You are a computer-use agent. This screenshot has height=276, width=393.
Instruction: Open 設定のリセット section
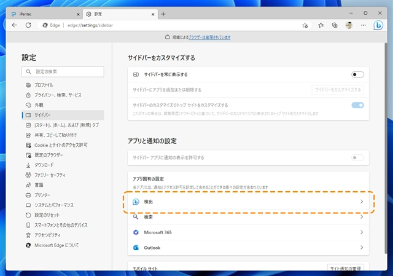(x=63, y=215)
